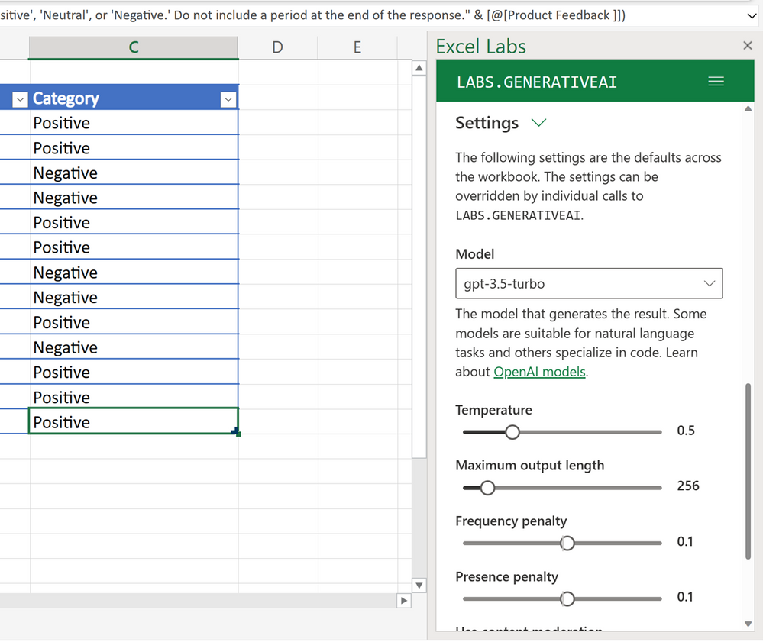
Task: Click the up arrow of the Excel Labs scrollbar
Action: tap(748, 108)
